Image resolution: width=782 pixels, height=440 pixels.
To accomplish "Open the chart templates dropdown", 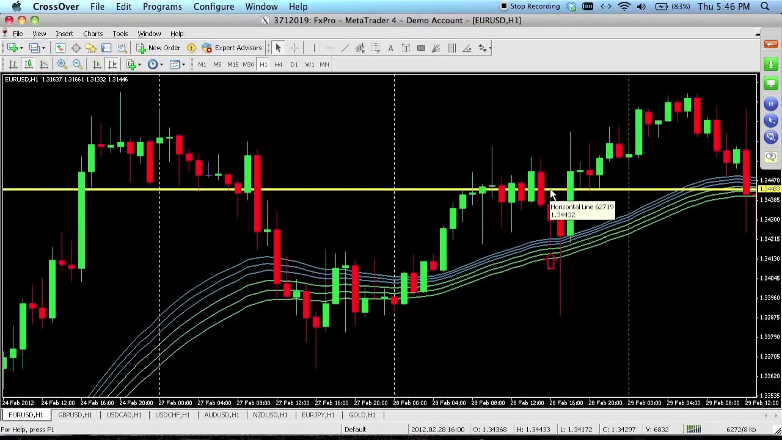I will tap(177, 64).
